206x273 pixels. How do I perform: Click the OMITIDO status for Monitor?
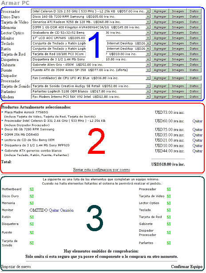[x=39, y=210]
